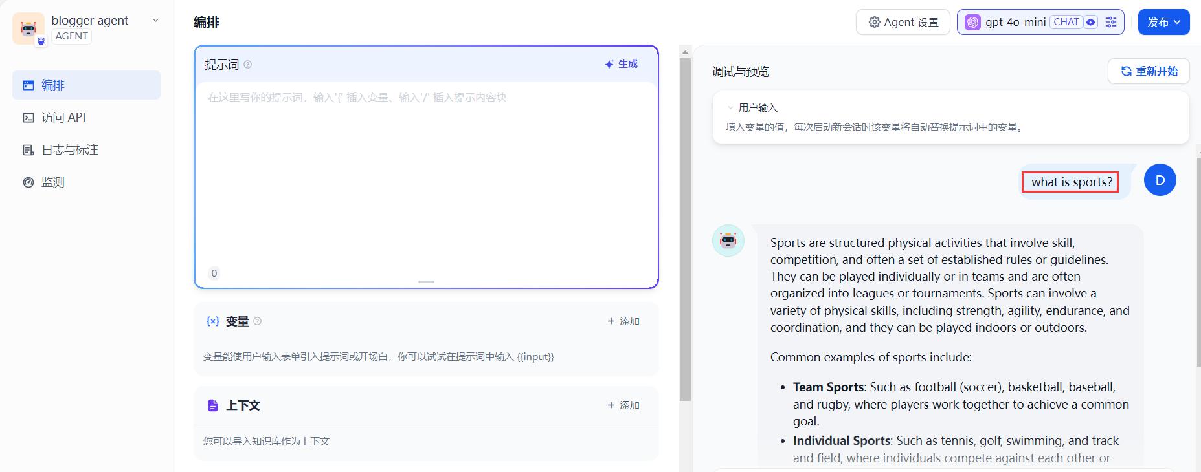
Task: Click the 监测 gauge icon
Action: [28, 182]
